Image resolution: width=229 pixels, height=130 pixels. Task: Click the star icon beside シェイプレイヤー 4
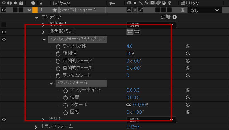[x=55, y=10]
